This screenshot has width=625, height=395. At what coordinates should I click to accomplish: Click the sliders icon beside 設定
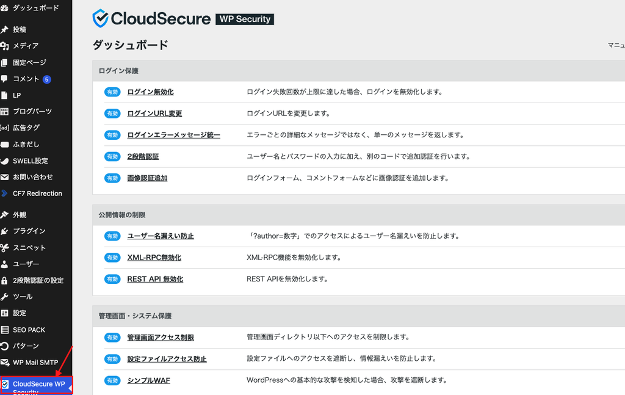pyautogui.click(x=4, y=313)
